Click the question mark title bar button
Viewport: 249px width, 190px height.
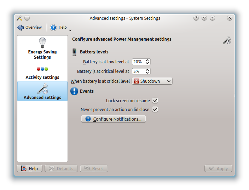196,18
